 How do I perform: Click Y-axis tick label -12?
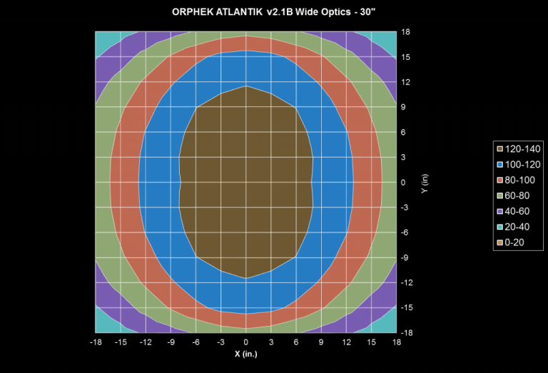407,282
